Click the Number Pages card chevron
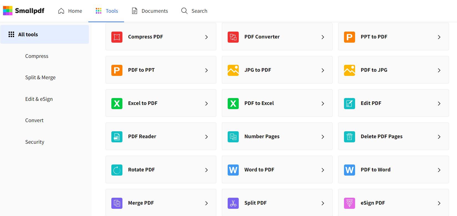Screen dimensions: 457x216 [x=323, y=137]
